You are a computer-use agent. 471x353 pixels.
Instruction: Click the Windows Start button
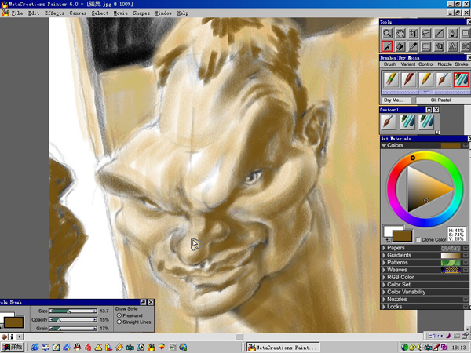[x=13, y=348]
